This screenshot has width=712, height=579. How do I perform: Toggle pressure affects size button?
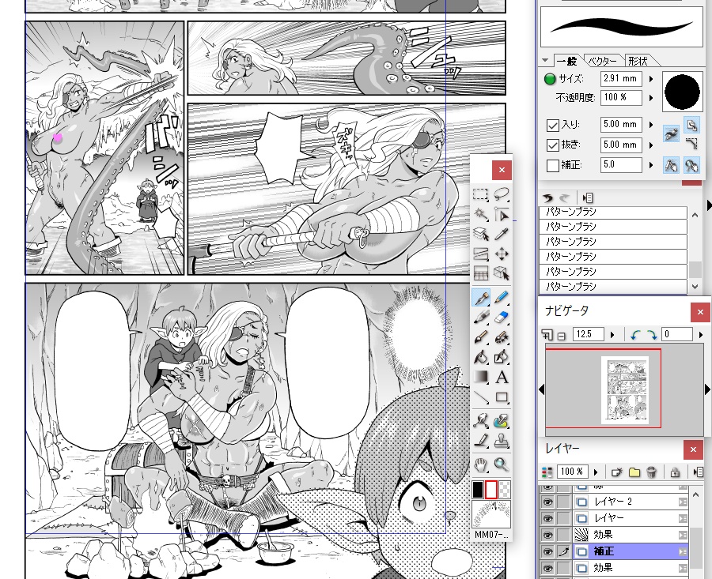click(671, 166)
